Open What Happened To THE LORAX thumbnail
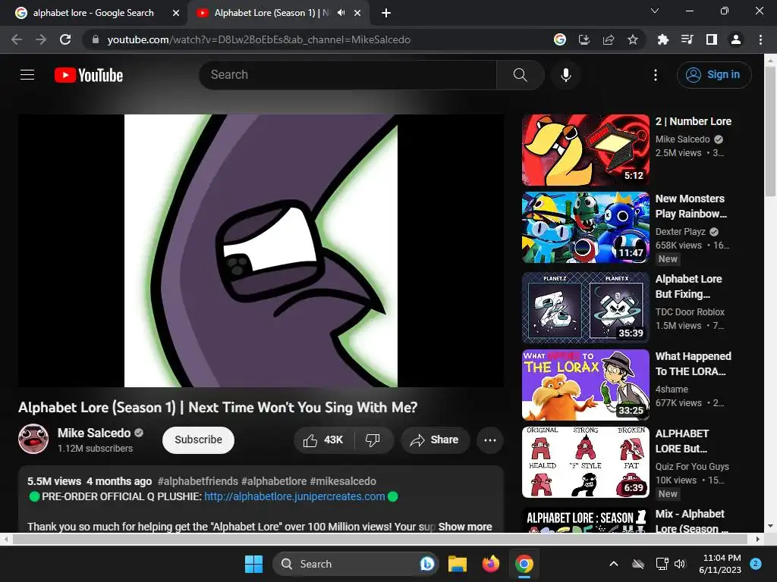 [x=586, y=384]
